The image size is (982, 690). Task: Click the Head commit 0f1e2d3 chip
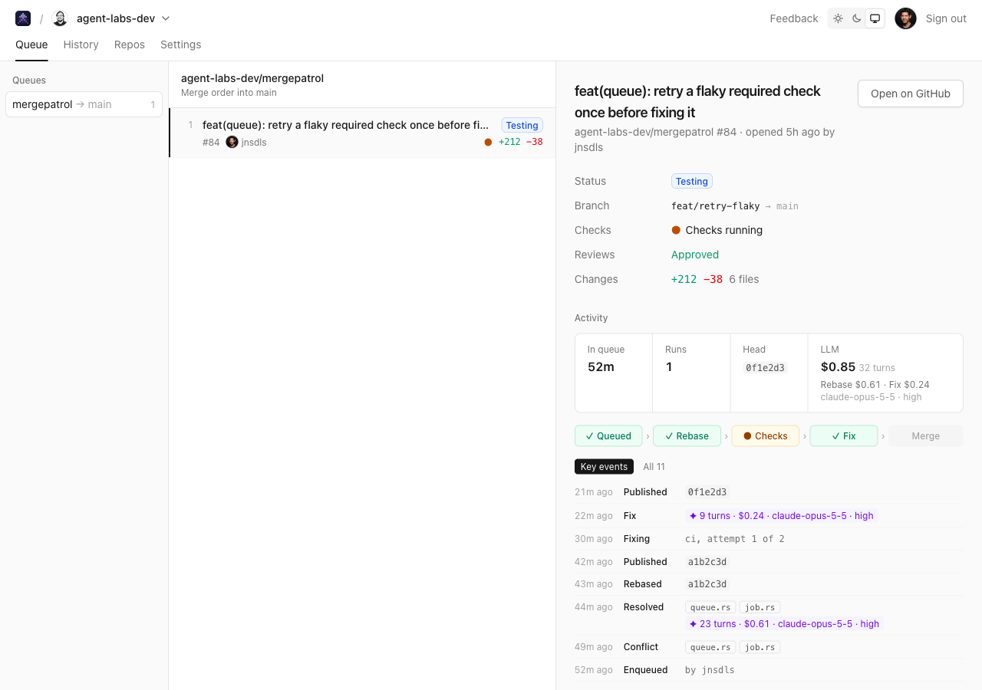765,367
